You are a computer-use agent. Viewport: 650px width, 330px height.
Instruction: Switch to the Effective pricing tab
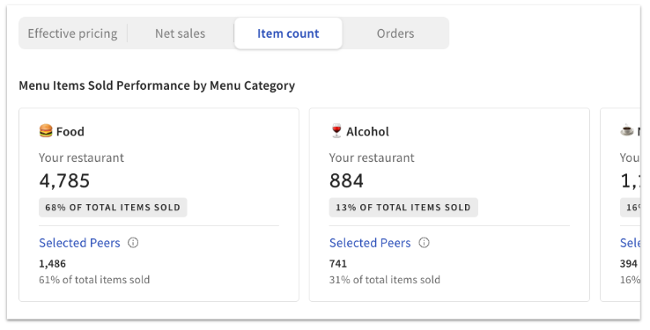(72, 33)
